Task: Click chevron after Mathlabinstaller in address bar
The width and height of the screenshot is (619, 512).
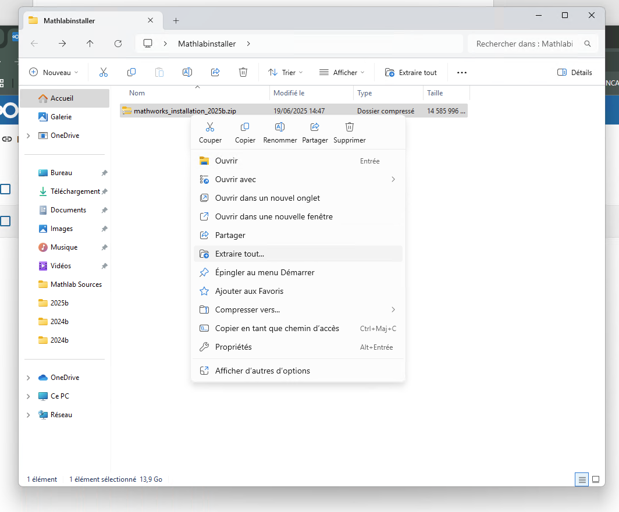Action: tap(248, 44)
